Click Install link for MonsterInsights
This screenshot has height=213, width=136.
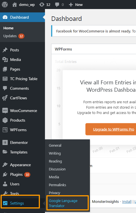coord(127,202)
